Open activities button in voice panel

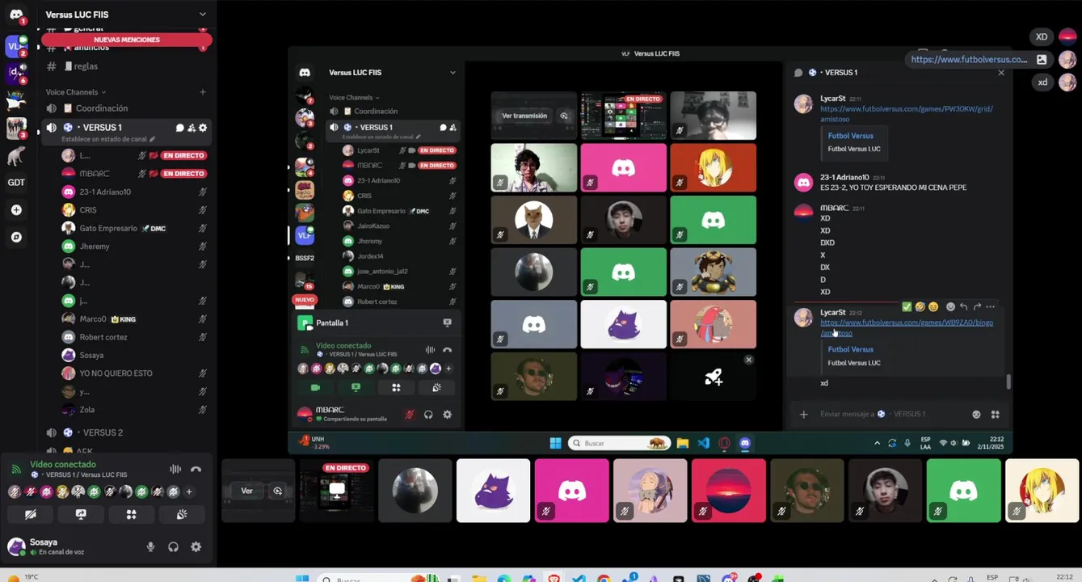coord(131,514)
